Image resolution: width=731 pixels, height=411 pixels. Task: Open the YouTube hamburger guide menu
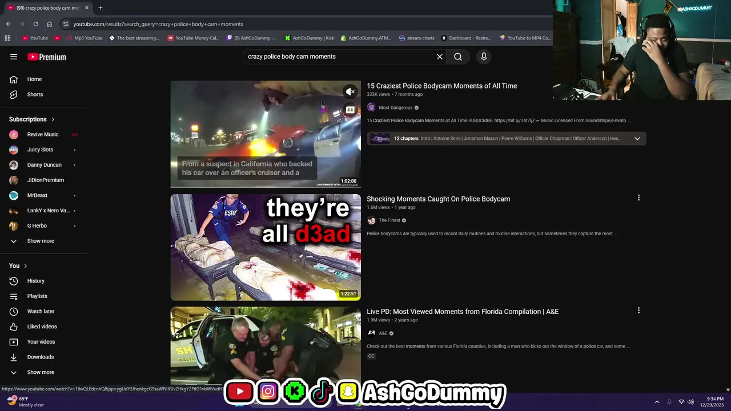14,57
